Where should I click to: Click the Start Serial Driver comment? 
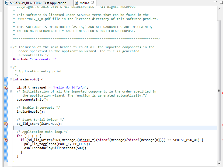[x=40, y=120]
